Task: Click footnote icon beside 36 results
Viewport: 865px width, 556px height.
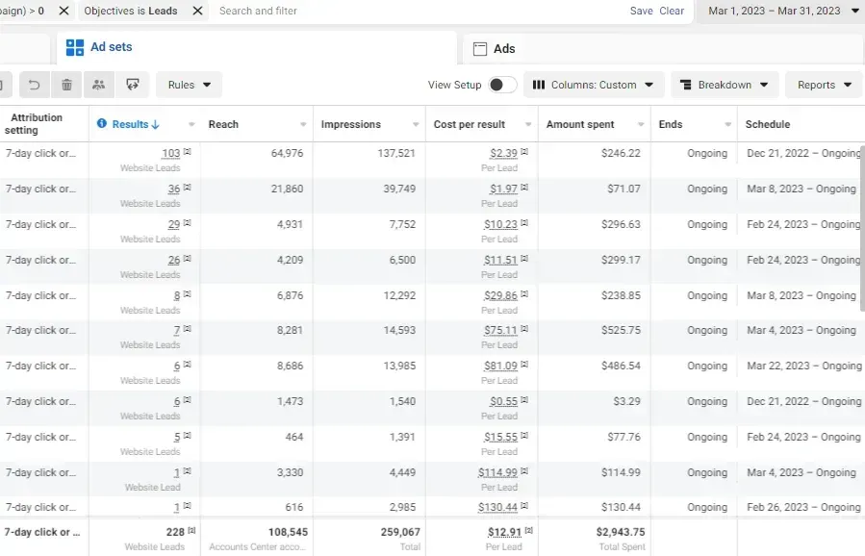Action: (188, 187)
